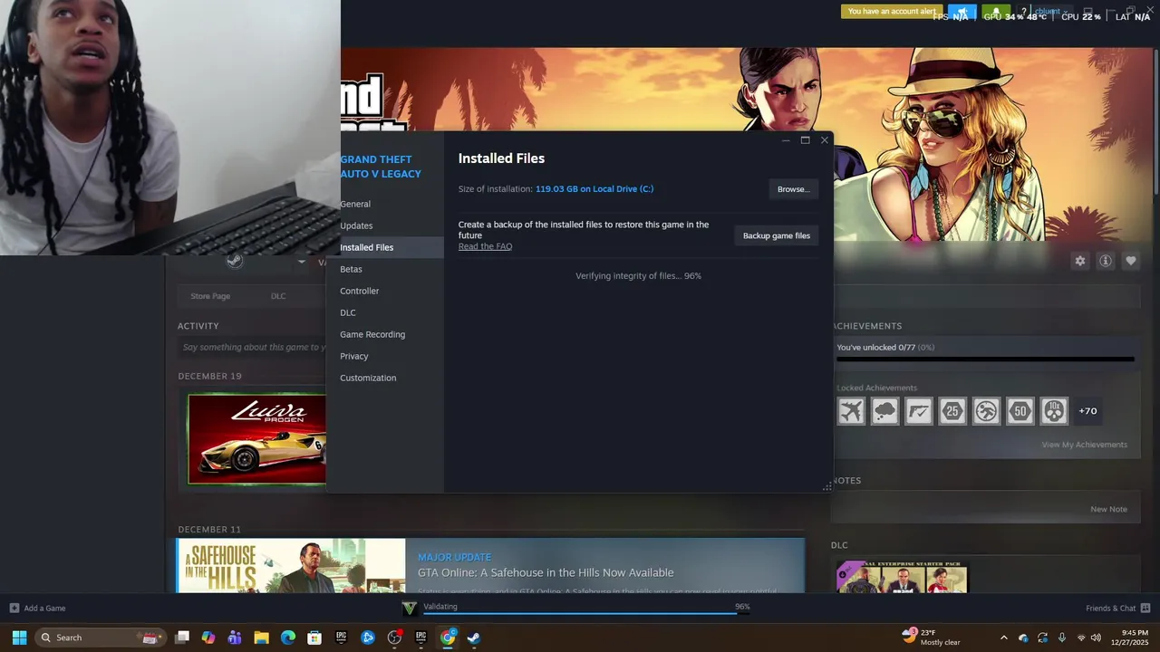
Task: Select the Installed Files tab
Action: point(385,247)
